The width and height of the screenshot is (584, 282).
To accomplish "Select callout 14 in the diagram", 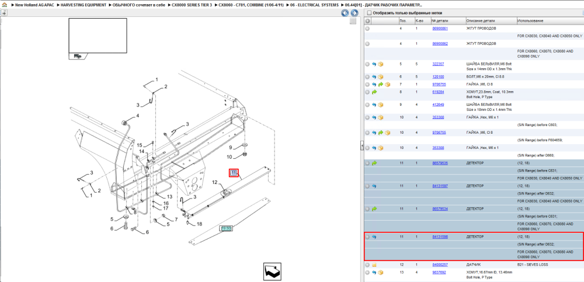I will 142,151.
